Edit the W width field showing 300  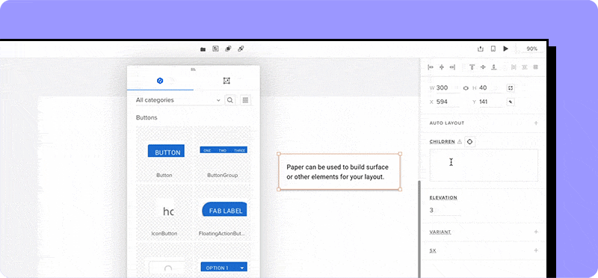pyautogui.click(x=448, y=88)
